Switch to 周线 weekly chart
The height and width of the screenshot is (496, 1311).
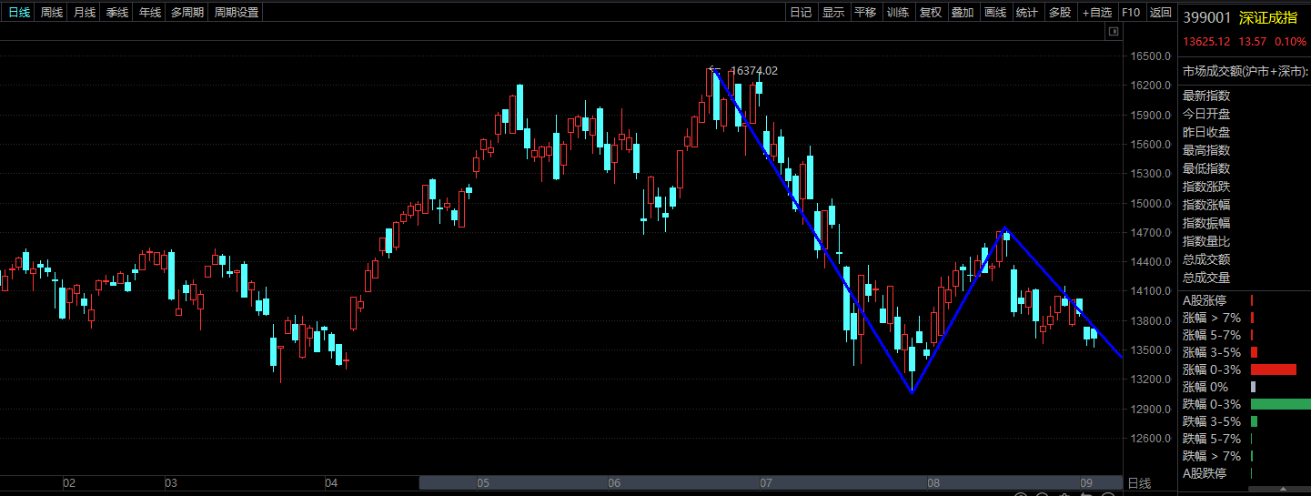tap(52, 13)
